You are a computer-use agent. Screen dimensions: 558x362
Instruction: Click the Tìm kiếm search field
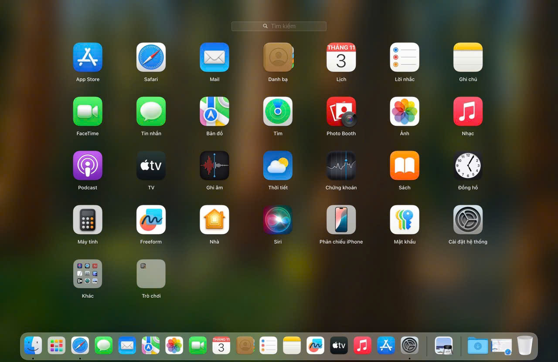pyautogui.click(x=279, y=26)
